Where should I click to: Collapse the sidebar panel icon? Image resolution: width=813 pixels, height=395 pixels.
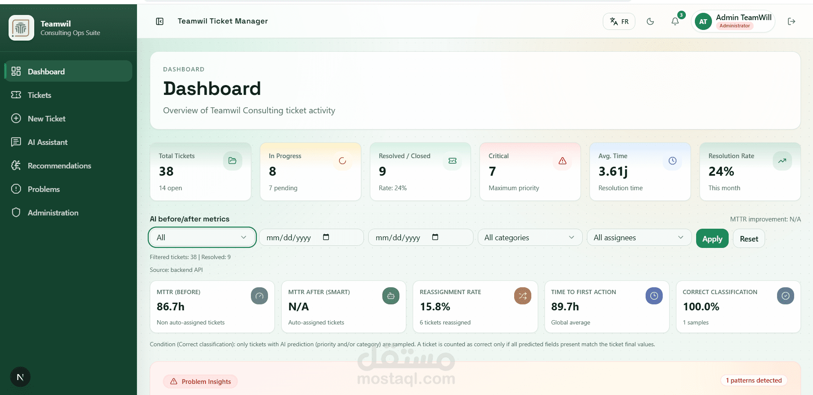point(160,21)
